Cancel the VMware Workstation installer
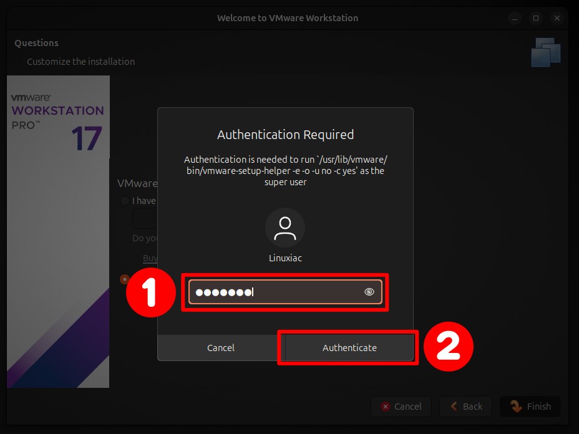 pyautogui.click(x=401, y=407)
